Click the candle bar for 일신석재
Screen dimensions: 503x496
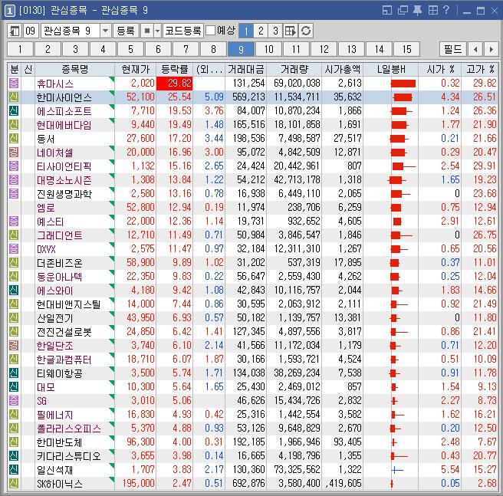point(397,470)
